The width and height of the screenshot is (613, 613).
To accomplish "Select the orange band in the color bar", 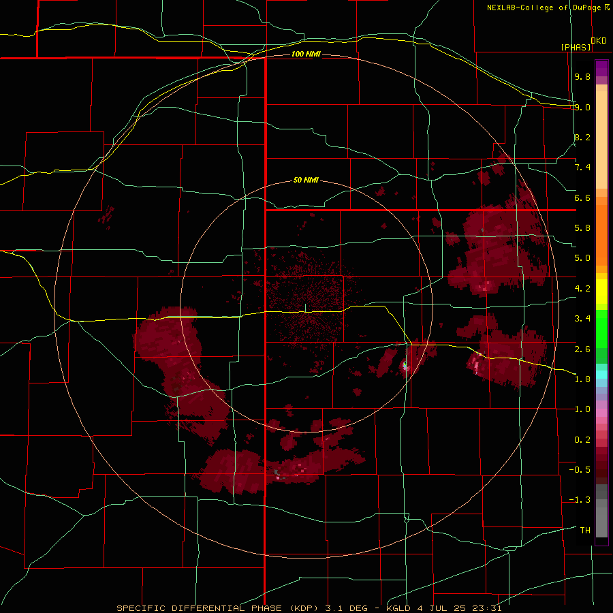I will tap(601, 234).
